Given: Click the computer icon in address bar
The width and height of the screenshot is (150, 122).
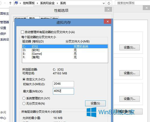Looking at the screenshot, I should point(16,3).
